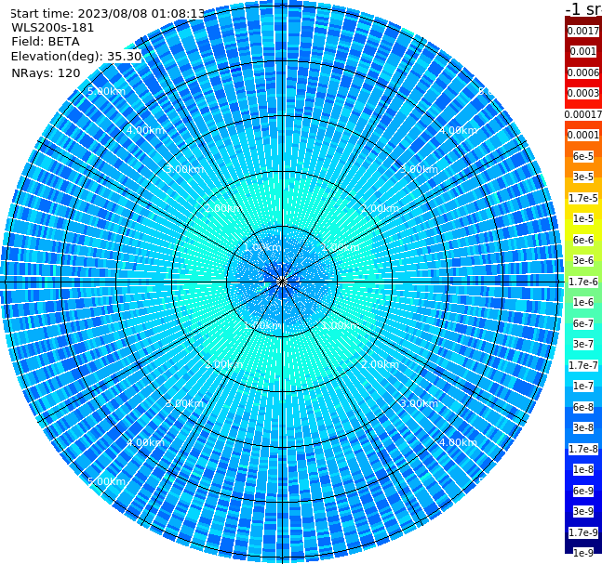Click the 3e-5 colorbar label

583,177
